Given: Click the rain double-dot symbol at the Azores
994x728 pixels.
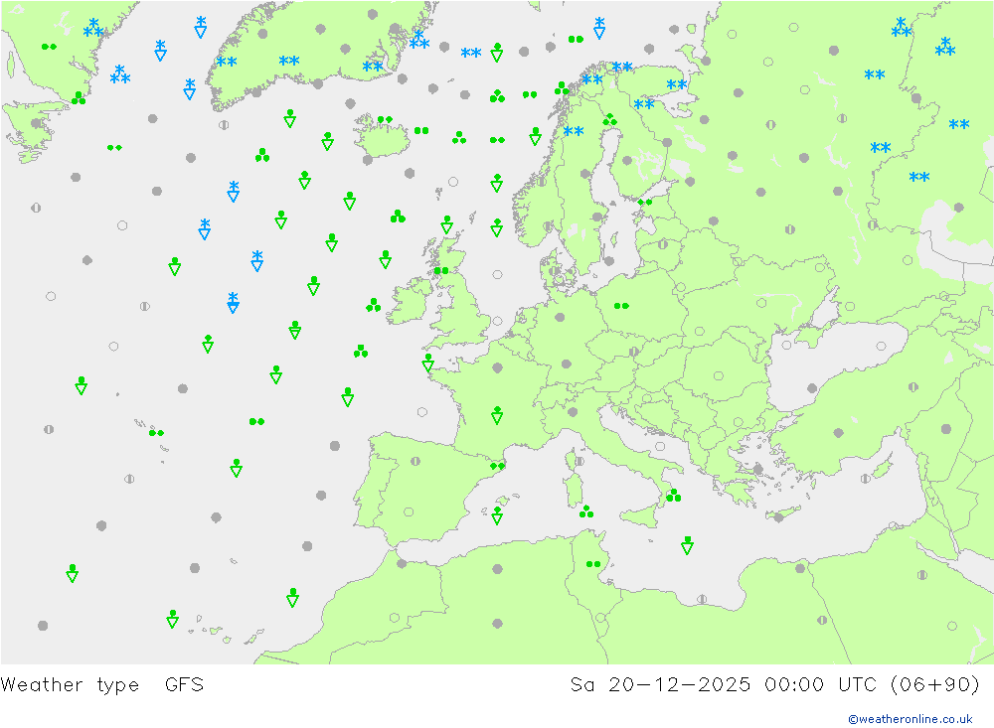Looking at the screenshot, I should (157, 433).
